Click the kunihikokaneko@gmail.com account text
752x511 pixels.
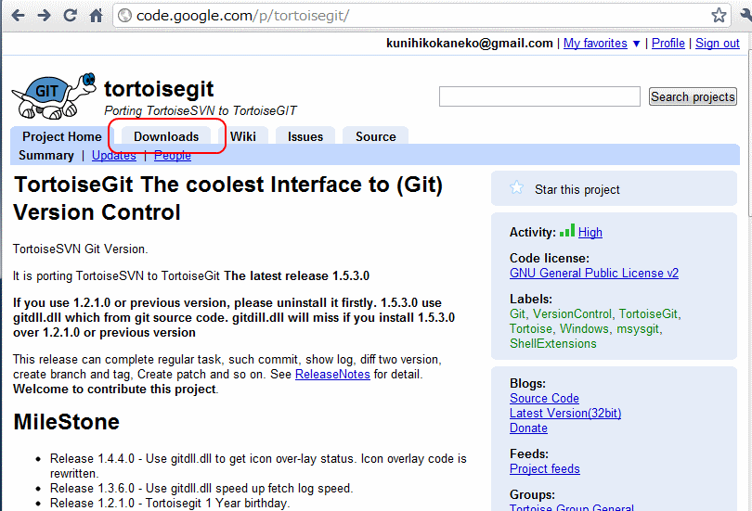tap(470, 43)
